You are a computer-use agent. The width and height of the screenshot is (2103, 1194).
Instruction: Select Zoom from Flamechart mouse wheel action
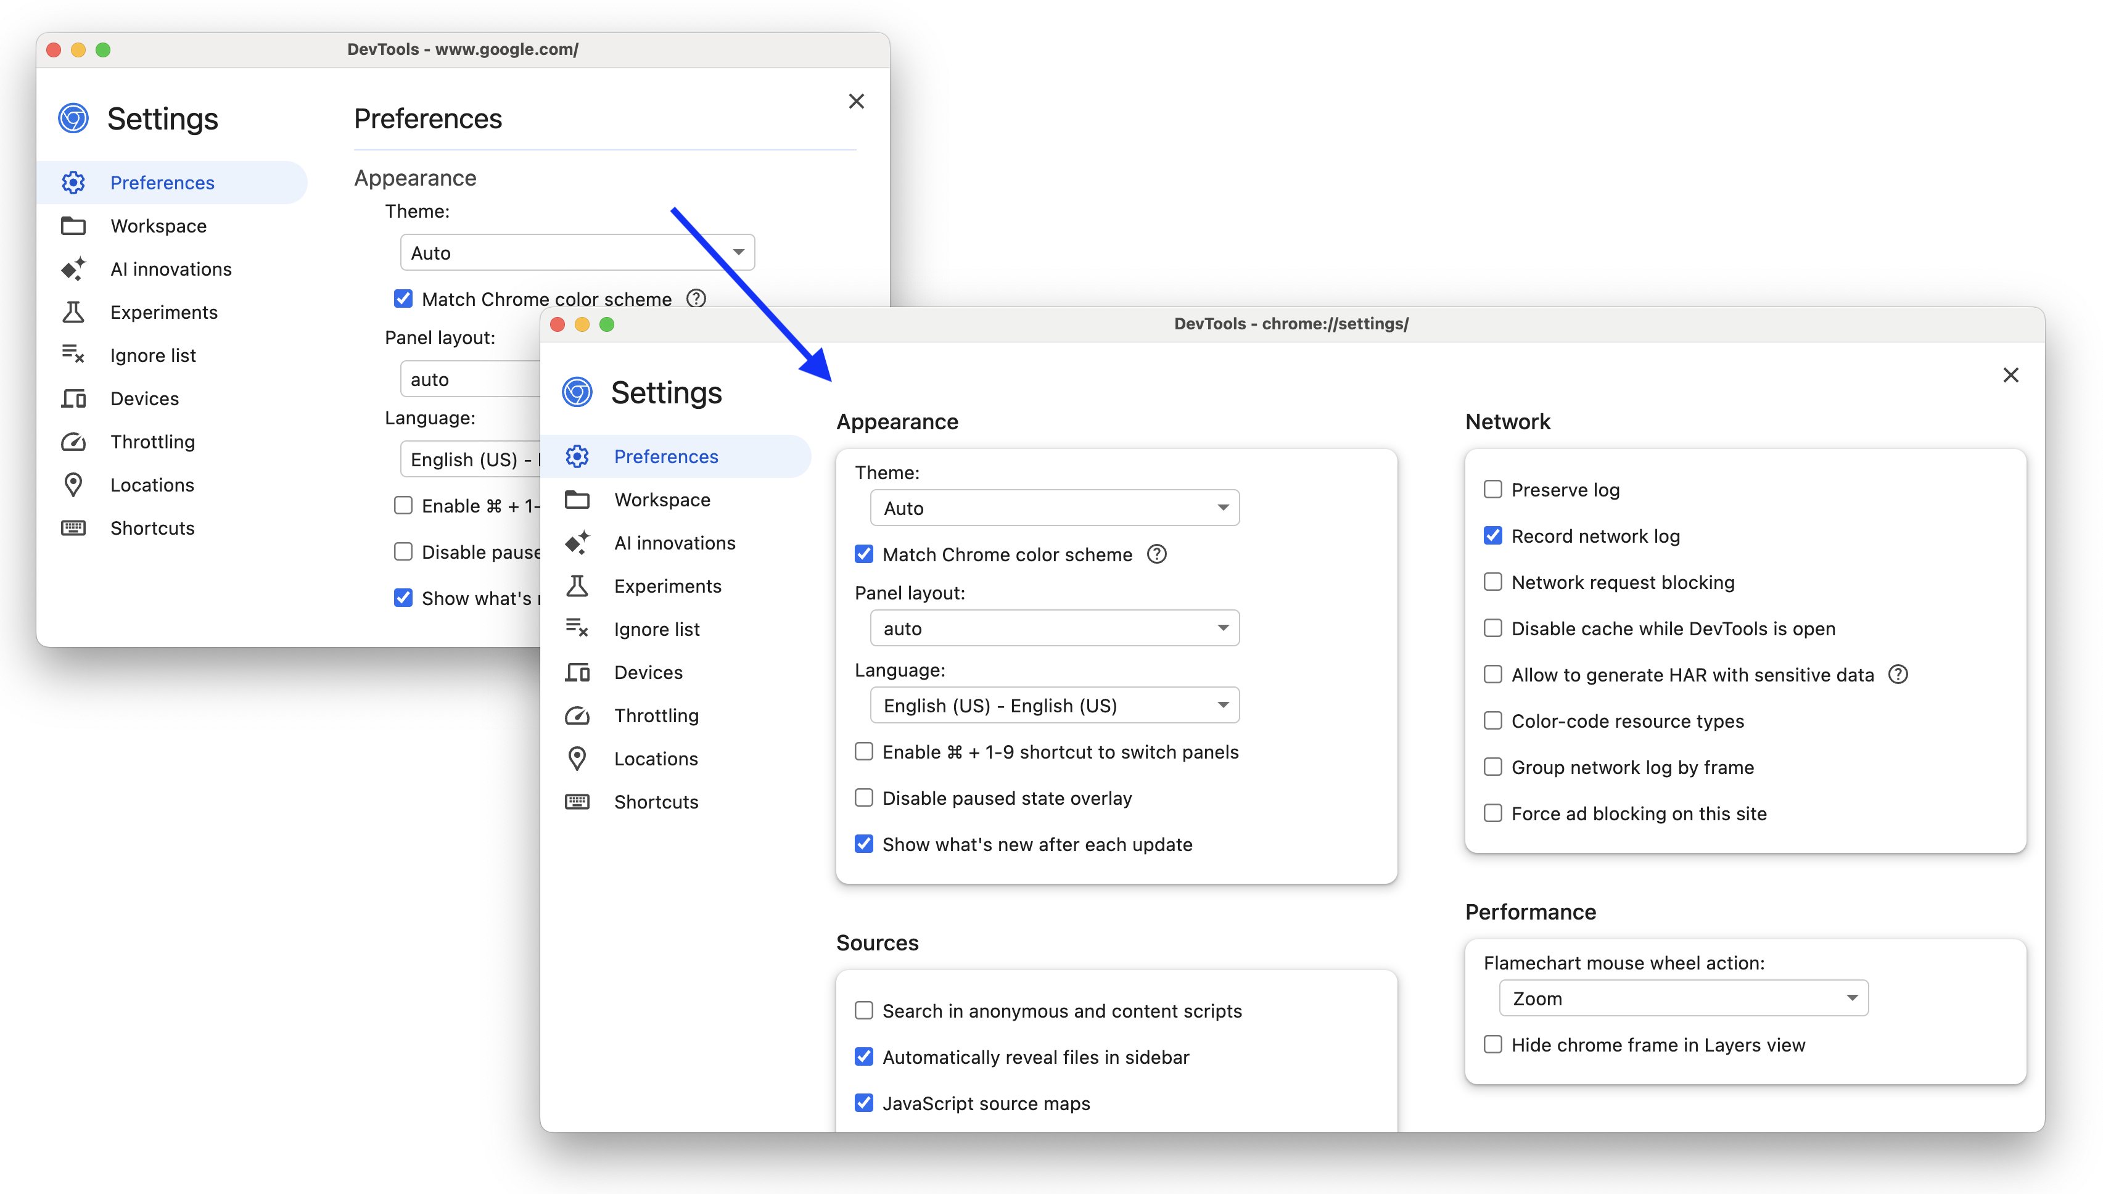(1680, 998)
